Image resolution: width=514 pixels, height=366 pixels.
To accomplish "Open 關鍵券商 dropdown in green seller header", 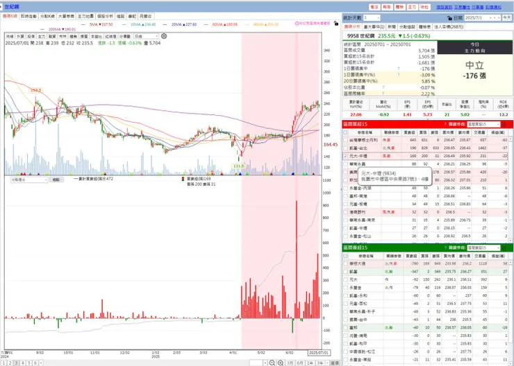I will click(483, 247).
